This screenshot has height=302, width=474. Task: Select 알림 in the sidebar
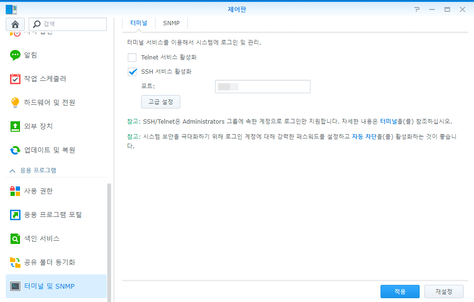point(31,55)
